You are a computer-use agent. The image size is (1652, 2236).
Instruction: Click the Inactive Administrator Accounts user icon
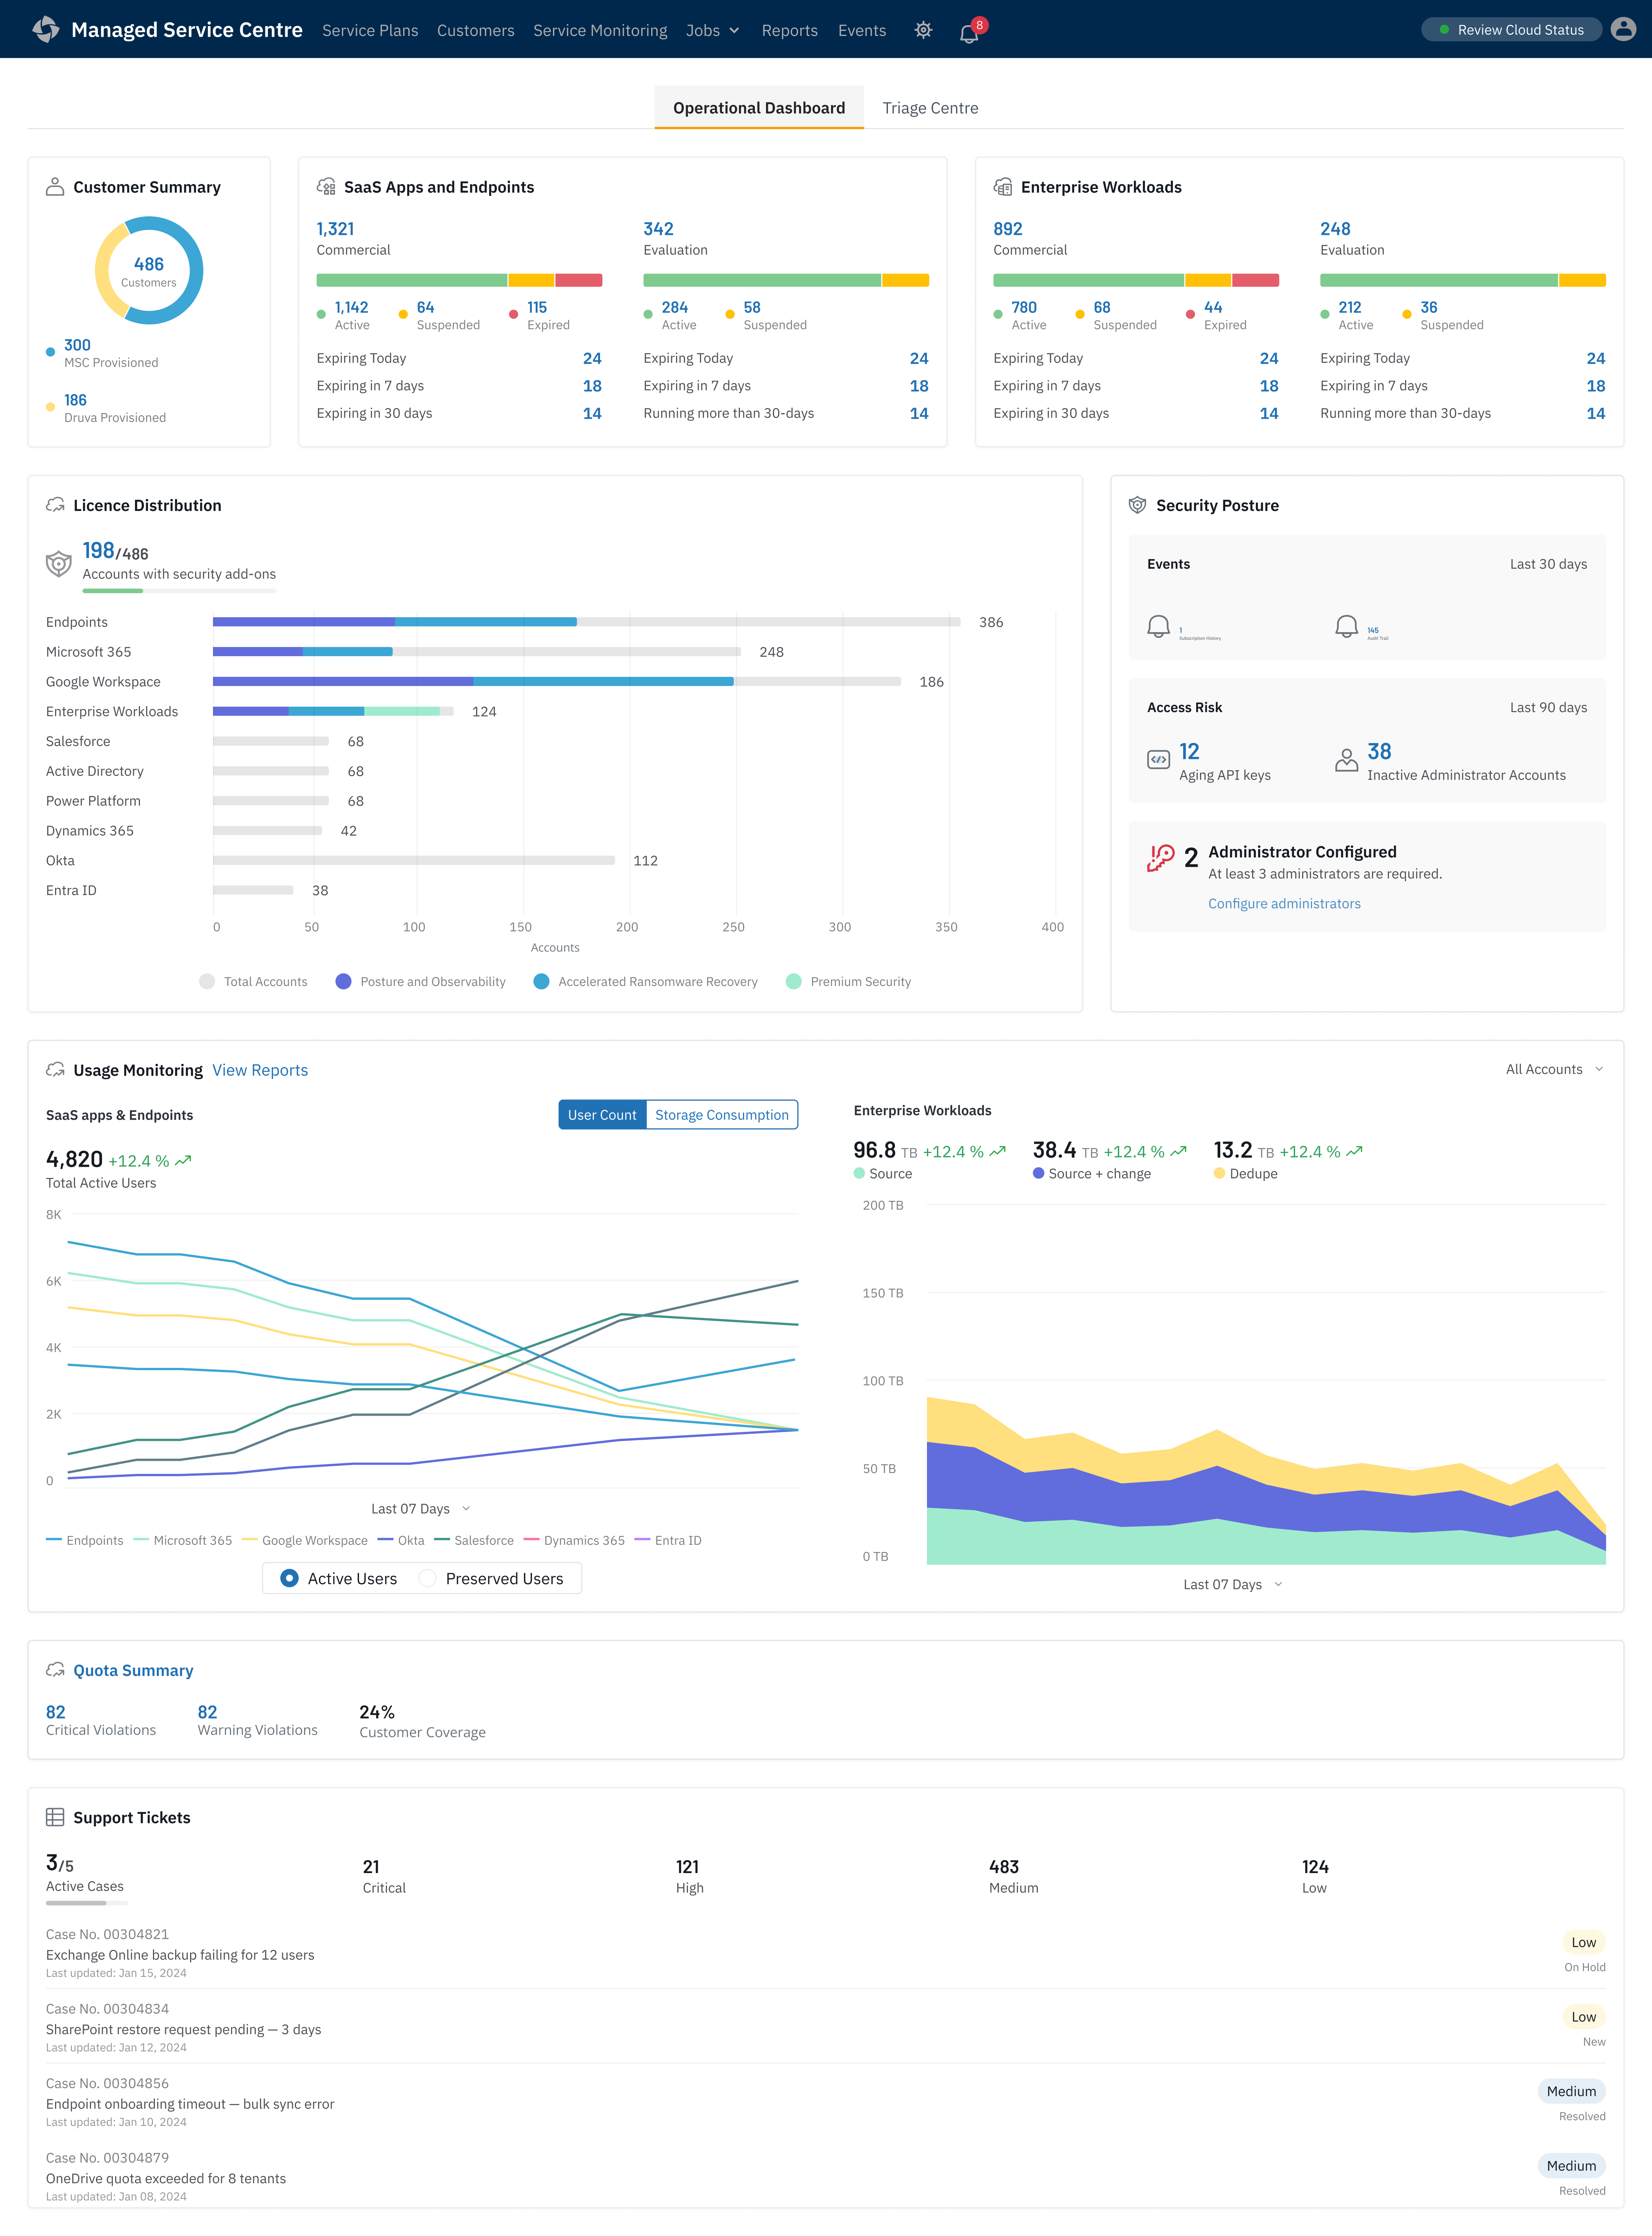pos(1347,760)
